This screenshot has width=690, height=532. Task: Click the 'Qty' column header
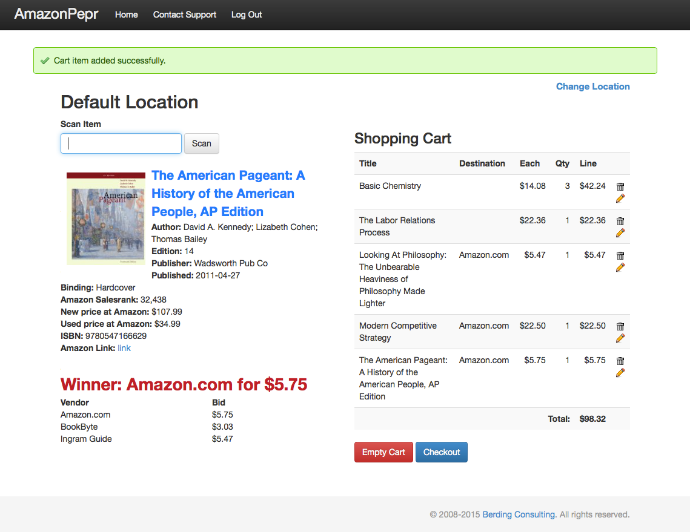[562, 163]
